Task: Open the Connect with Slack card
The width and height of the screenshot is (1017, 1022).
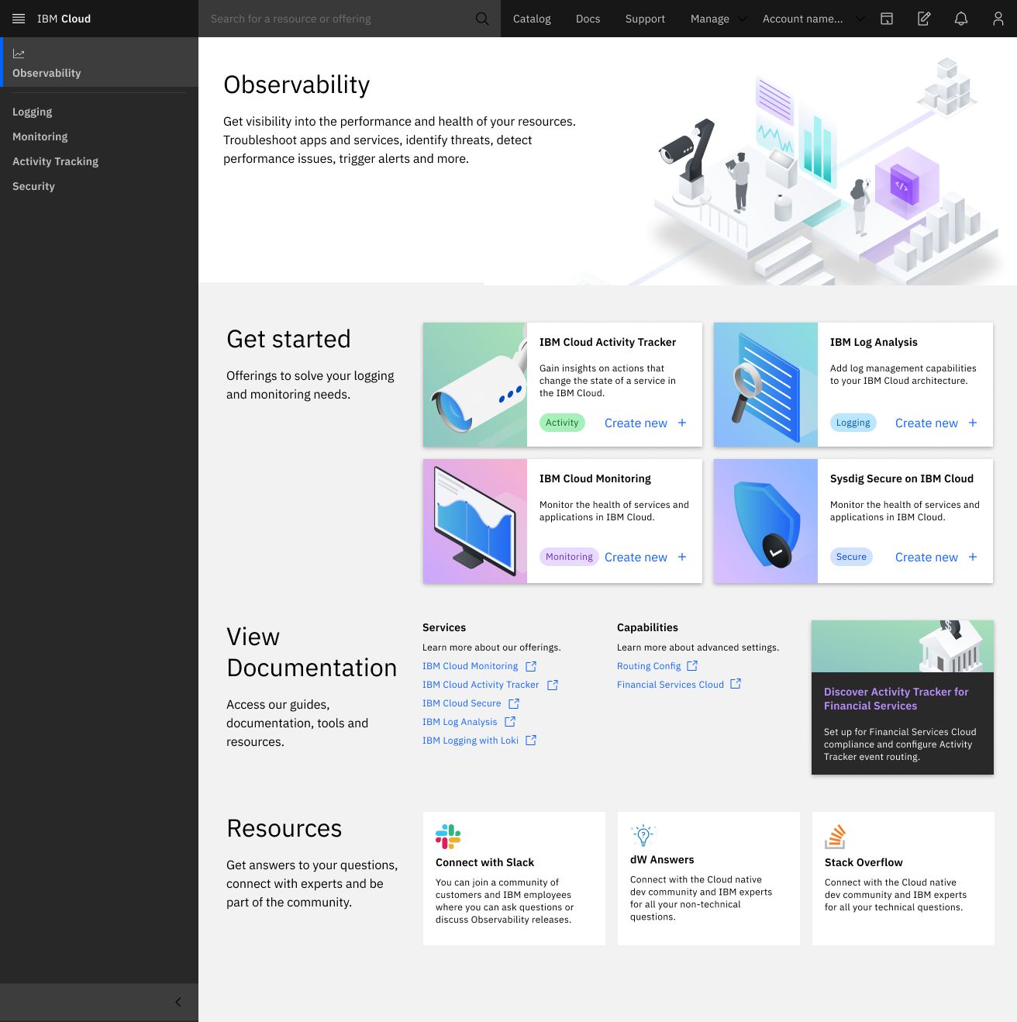Action: [514, 879]
